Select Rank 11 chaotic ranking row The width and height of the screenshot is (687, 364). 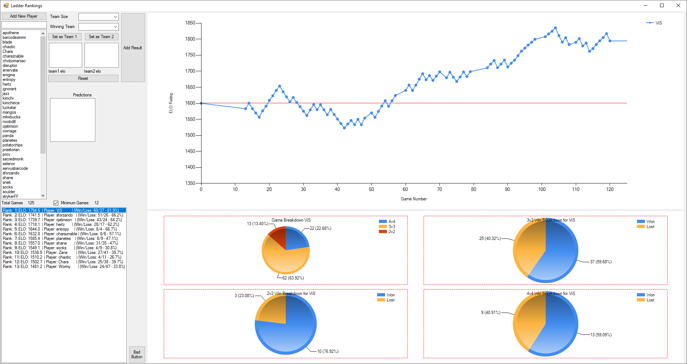(64, 257)
